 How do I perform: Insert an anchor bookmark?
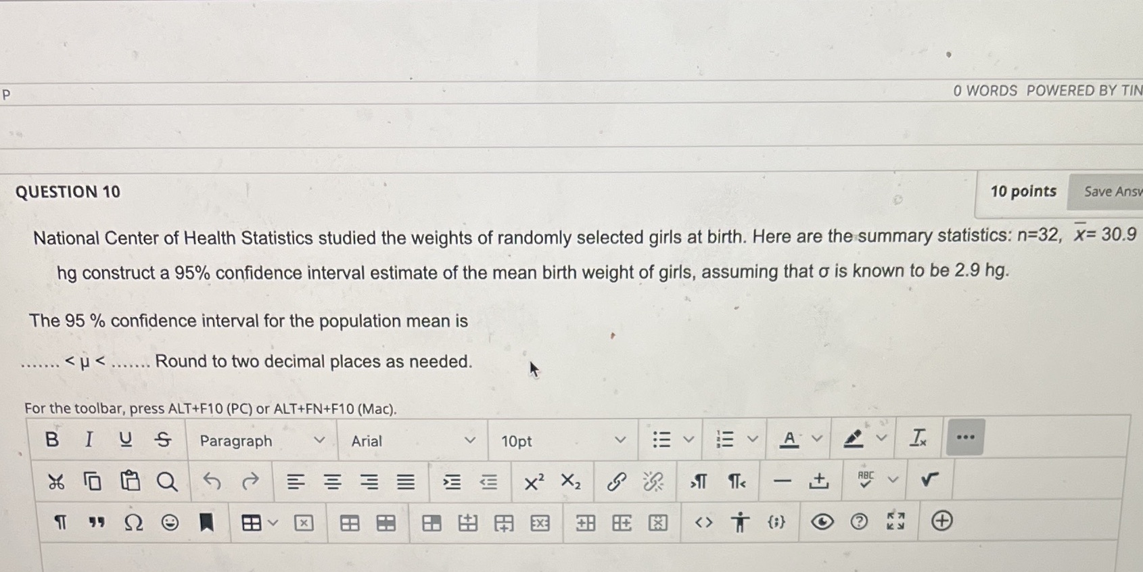(206, 522)
